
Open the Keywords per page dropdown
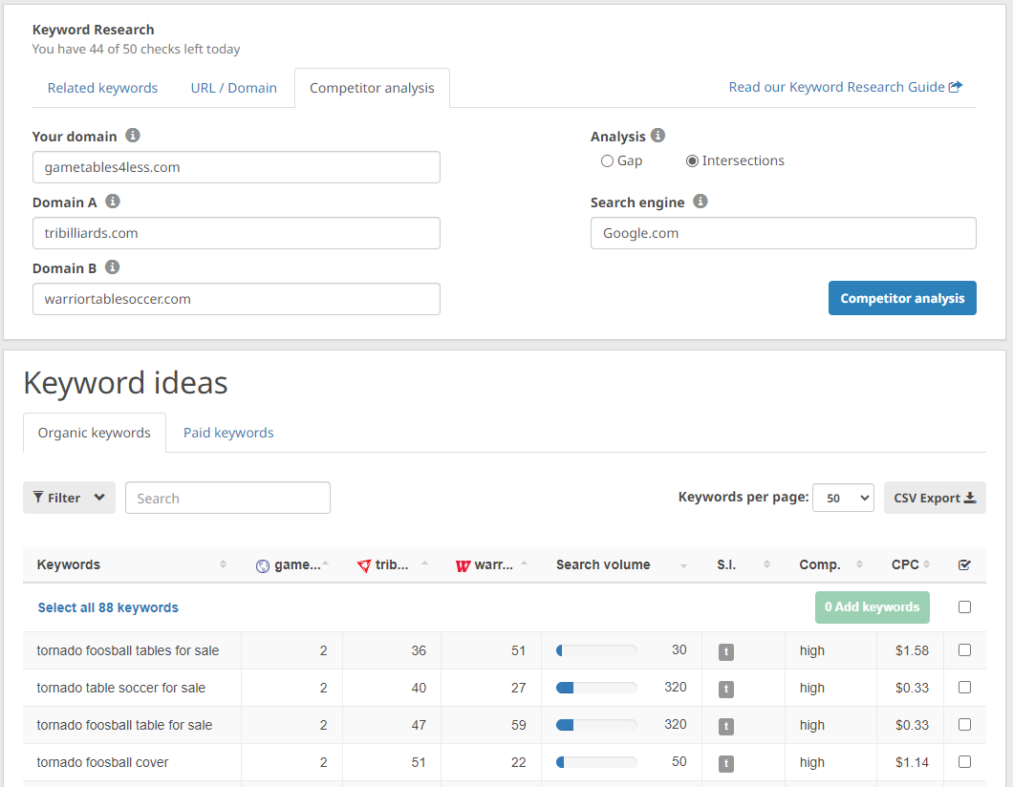click(x=843, y=498)
